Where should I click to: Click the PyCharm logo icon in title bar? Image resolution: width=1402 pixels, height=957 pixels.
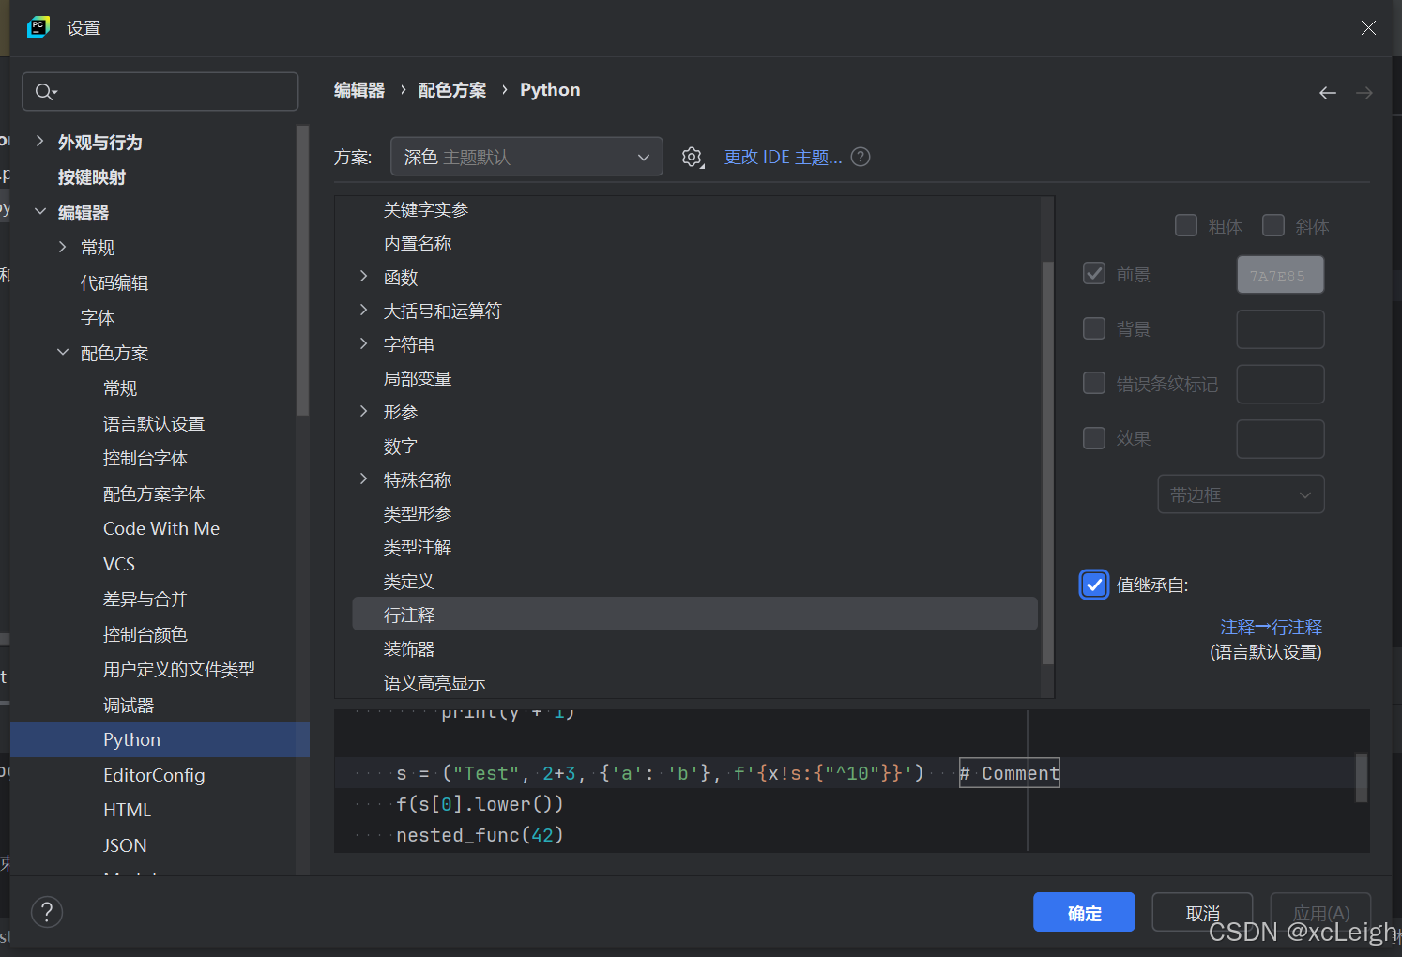click(x=38, y=27)
